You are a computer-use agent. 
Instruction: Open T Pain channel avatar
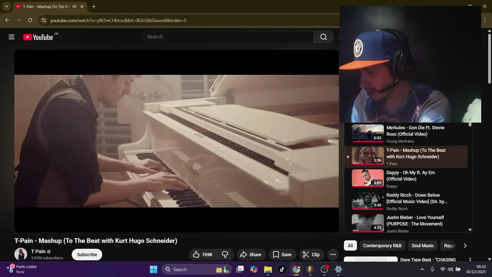pyautogui.click(x=21, y=254)
